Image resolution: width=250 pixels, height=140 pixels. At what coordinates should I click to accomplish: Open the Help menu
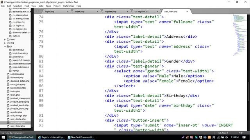(79, 6)
